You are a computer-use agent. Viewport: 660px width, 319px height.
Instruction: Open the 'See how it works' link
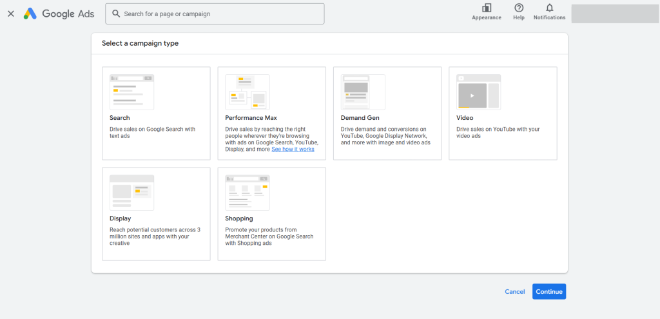293,149
